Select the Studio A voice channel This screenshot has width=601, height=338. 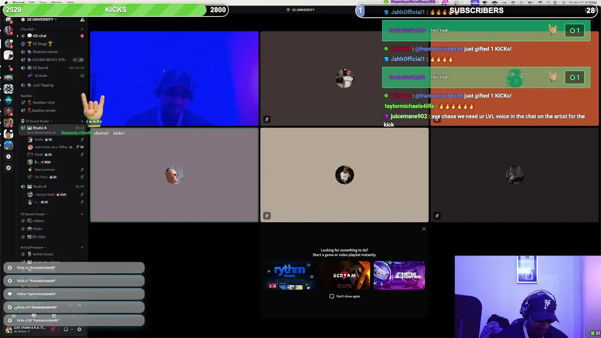click(x=52, y=128)
